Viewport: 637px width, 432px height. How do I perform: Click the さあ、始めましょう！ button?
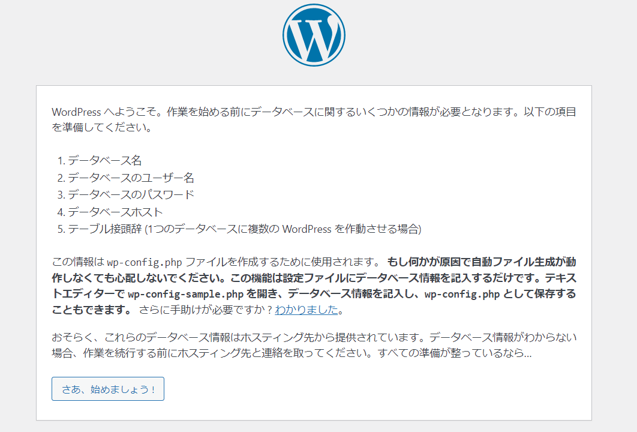click(x=108, y=389)
